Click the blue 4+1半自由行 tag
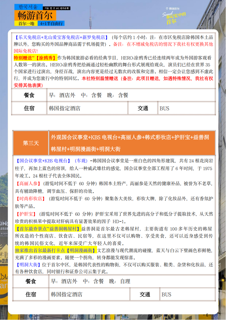The image size is (226, 320). 51,23
